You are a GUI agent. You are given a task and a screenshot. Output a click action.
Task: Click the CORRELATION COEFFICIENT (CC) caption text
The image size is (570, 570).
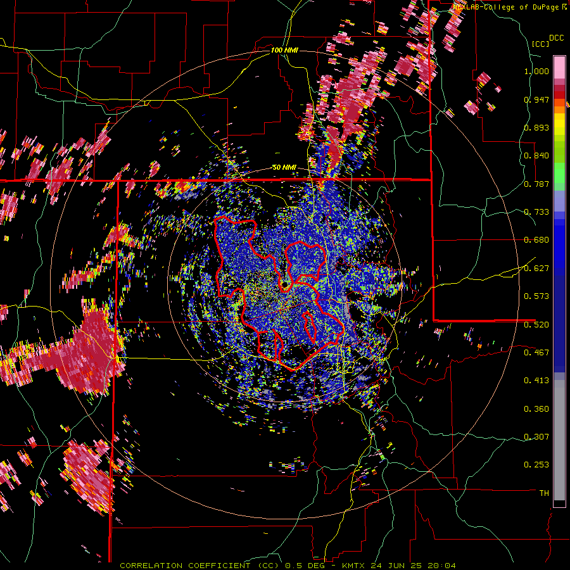(199, 566)
